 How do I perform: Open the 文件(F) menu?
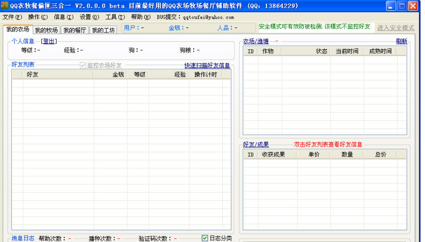12,17
